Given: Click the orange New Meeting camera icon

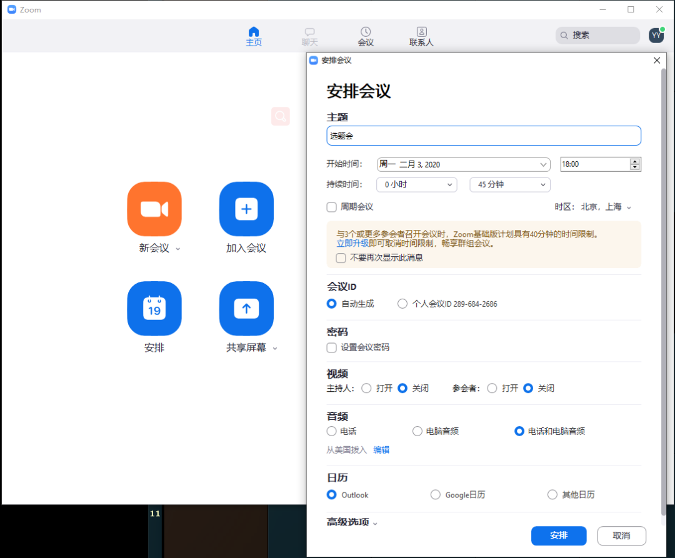Looking at the screenshot, I should point(154,209).
